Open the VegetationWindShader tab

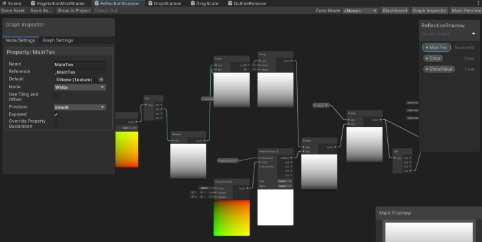click(58, 3)
